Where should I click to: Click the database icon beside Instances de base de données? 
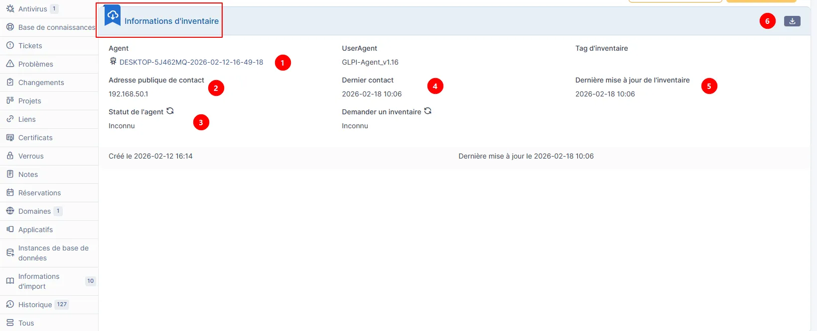(x=10, y=253)
